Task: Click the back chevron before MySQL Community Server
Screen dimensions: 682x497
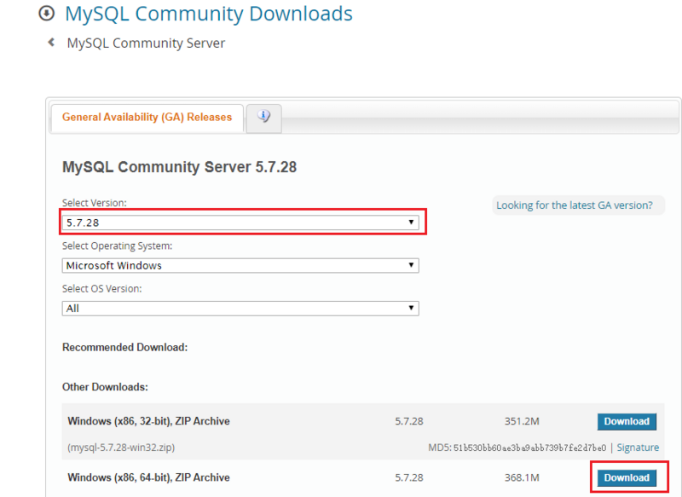Action: [x=51, y=42]
